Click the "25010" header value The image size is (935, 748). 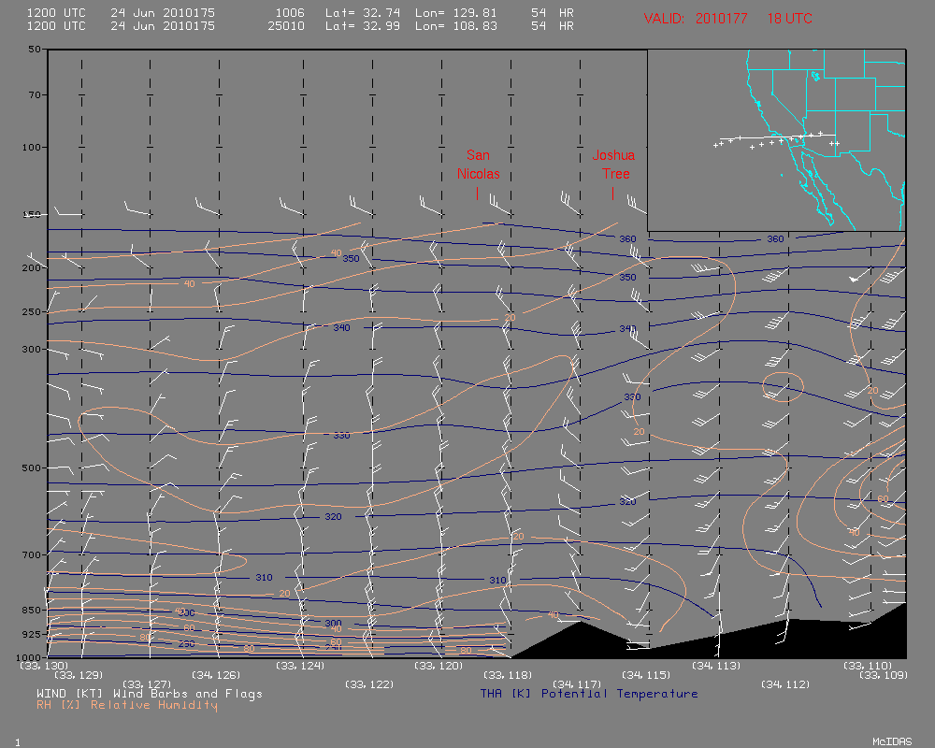pos(286,25)
